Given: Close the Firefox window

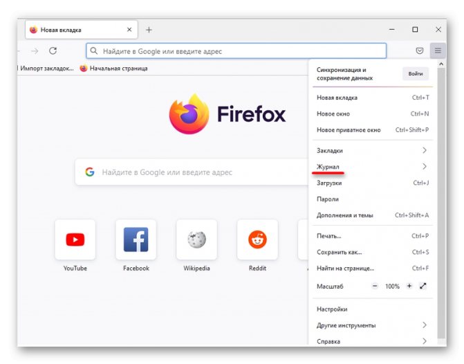Looking at the screenshot, I should coord(438,29).
